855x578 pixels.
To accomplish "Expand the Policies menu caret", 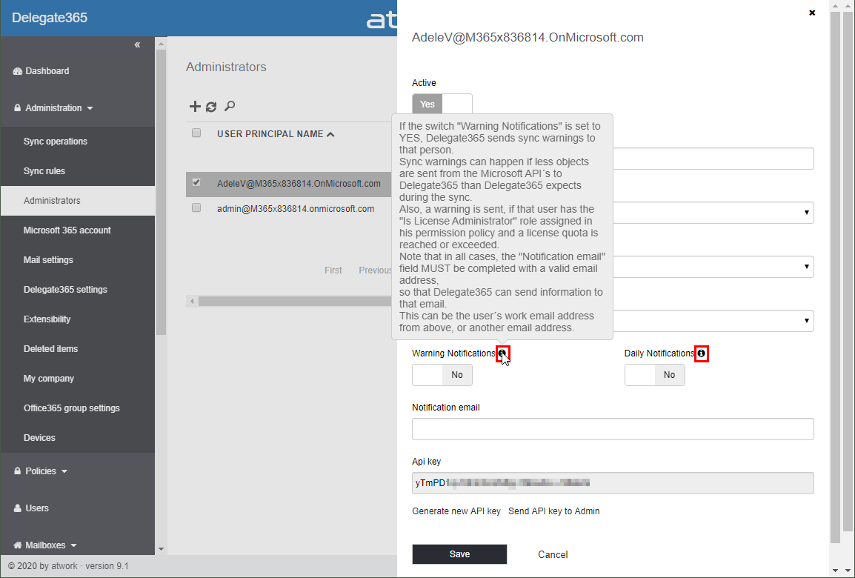I will [64, 472].
